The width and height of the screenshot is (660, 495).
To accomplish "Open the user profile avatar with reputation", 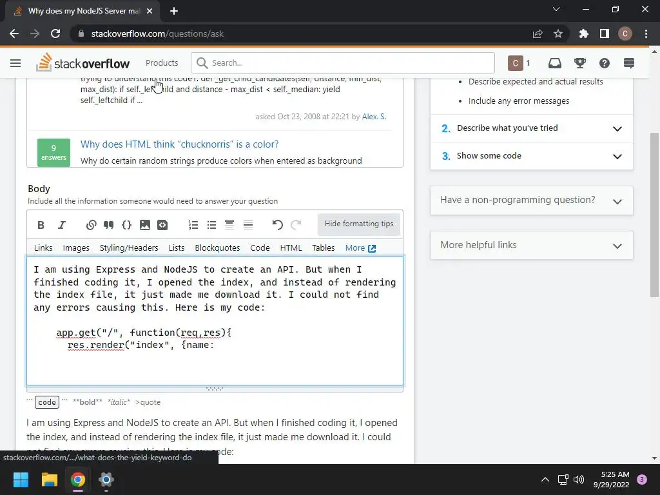I will point(519,63).
